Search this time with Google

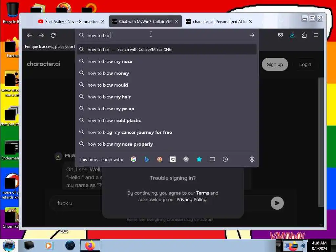coord(134,159)
